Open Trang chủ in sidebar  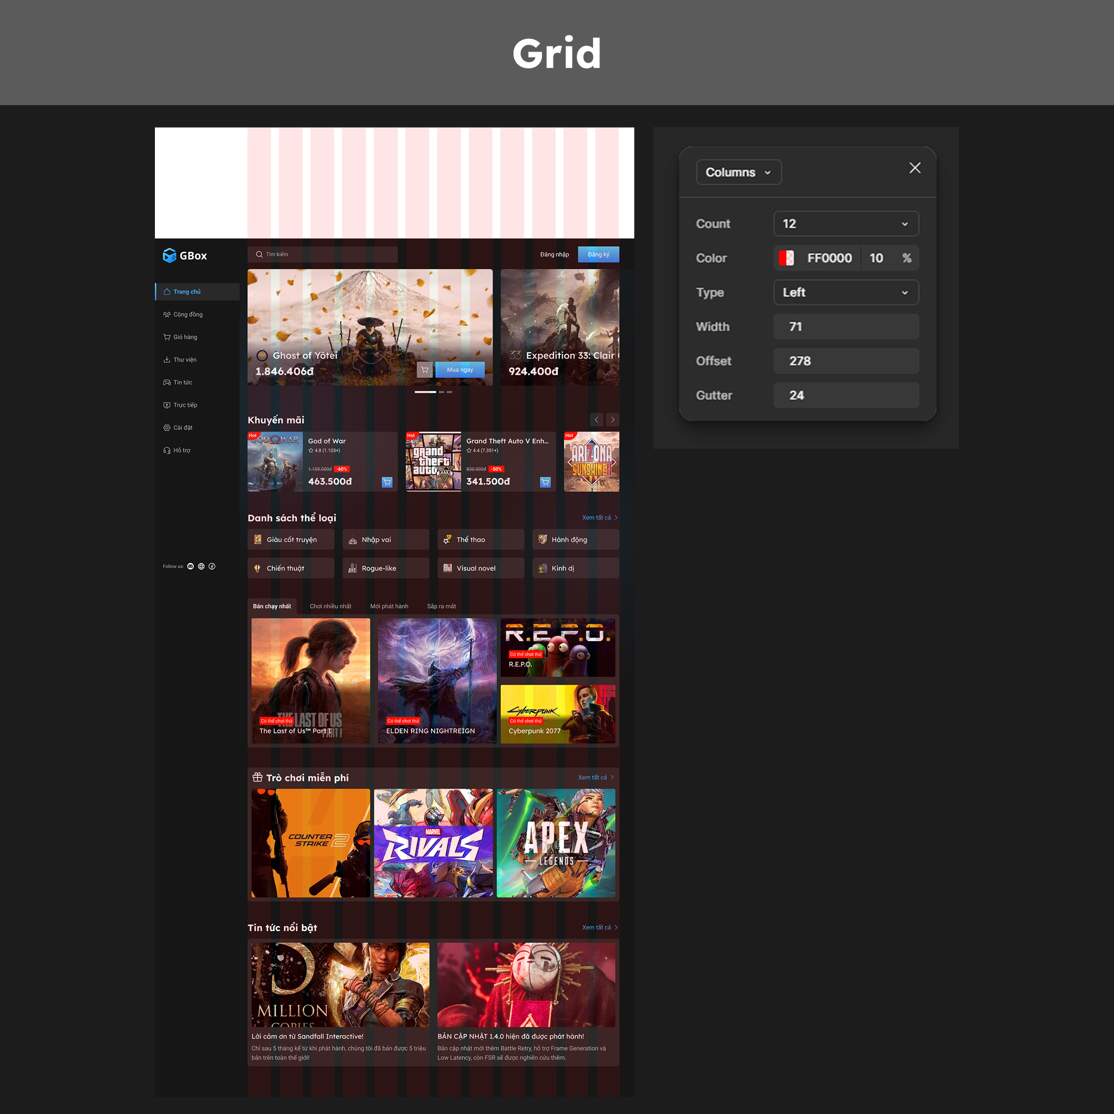click(197, 292)
